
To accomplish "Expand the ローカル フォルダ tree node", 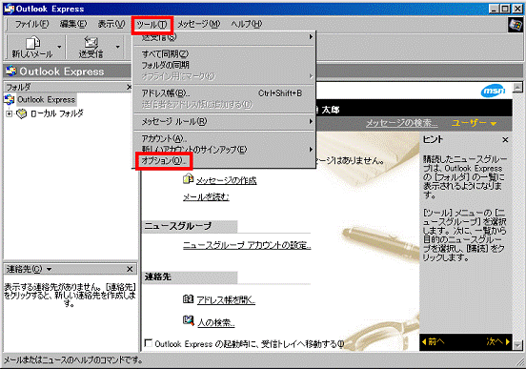I will point(10,113).
